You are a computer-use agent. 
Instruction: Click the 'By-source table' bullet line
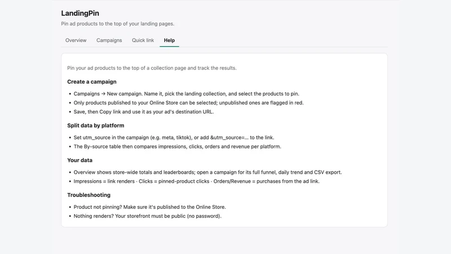point(177,146)
